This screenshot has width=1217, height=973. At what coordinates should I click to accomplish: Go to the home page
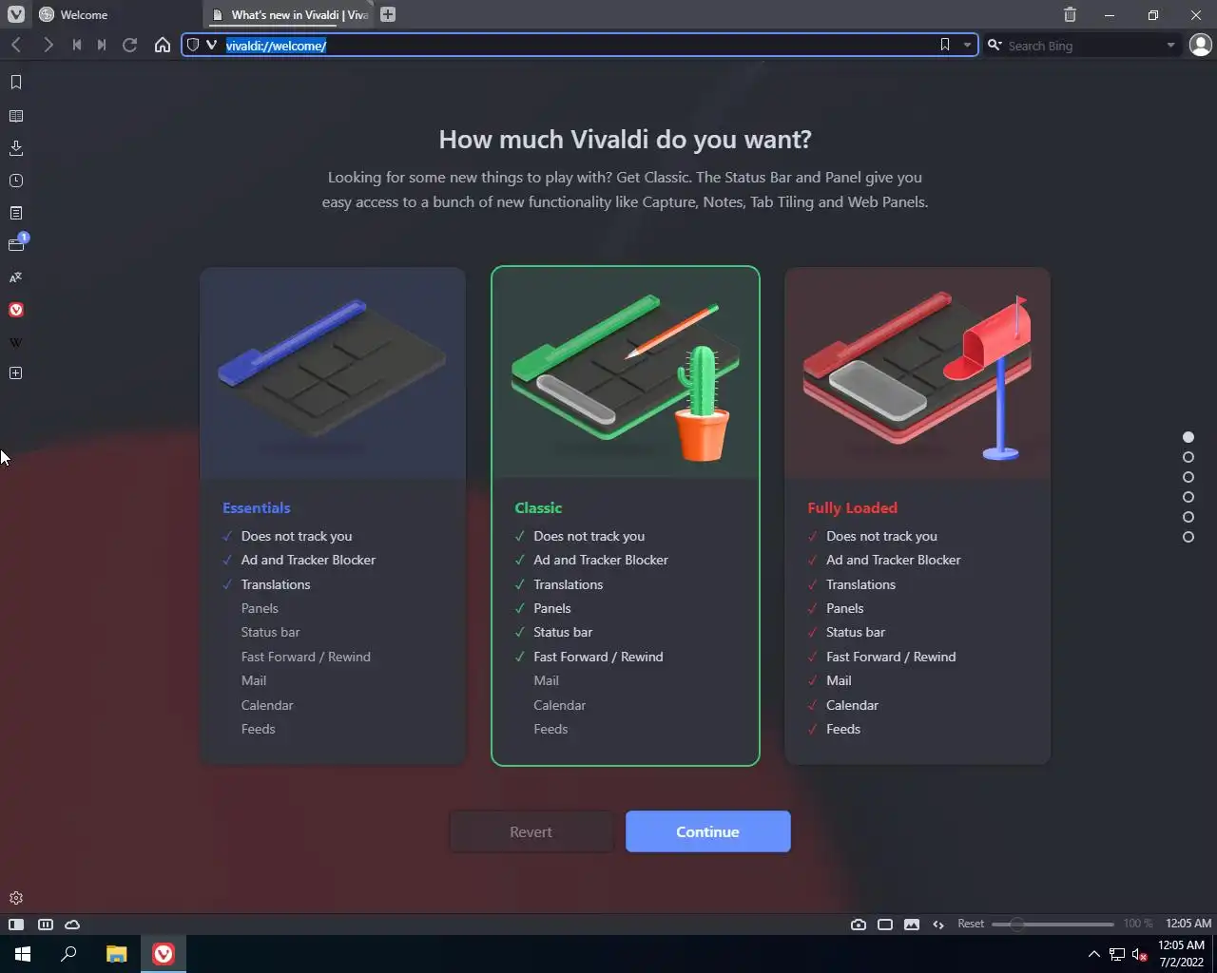(163, 45)
